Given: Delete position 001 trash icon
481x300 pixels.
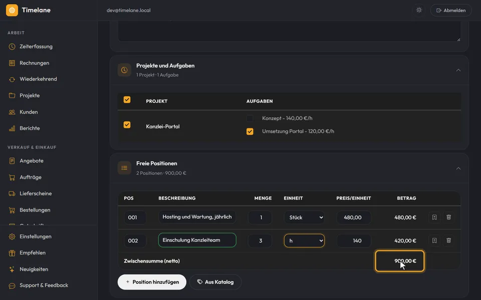Looking at the screenshot, I should 448,217.
